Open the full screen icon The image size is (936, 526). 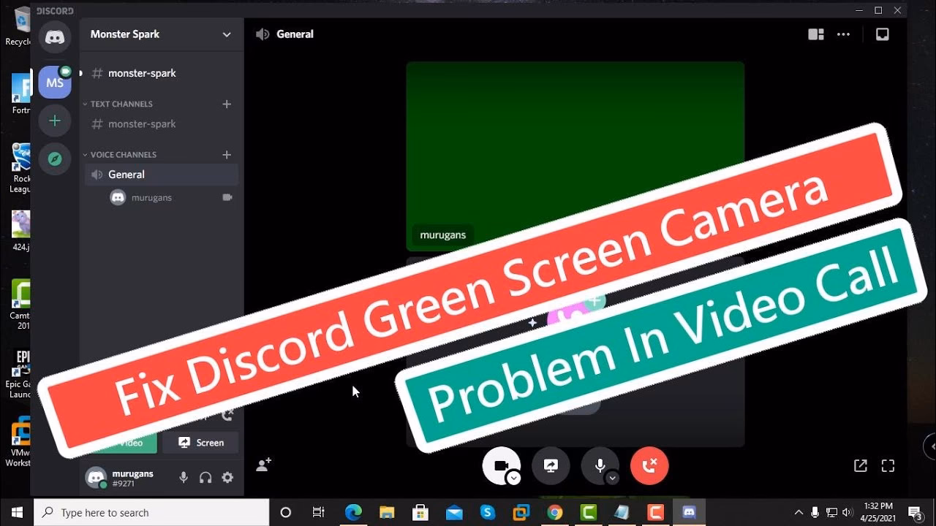pos(888,465)
